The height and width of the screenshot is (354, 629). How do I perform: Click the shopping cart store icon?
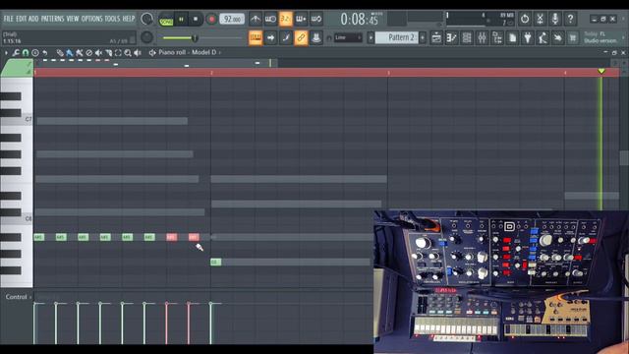pos(573,37)
